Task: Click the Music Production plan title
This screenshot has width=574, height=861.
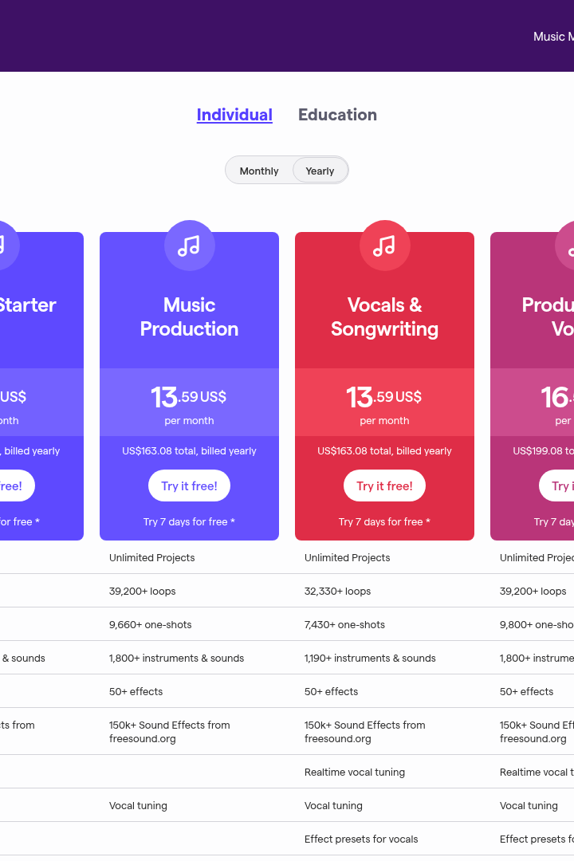Action: coord(189,316)
